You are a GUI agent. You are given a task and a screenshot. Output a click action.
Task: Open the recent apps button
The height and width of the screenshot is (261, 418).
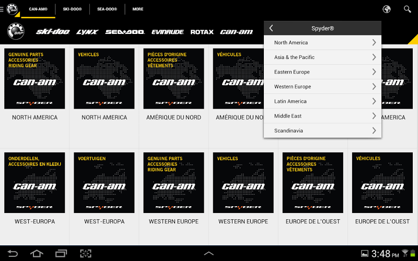pos(61,253)
